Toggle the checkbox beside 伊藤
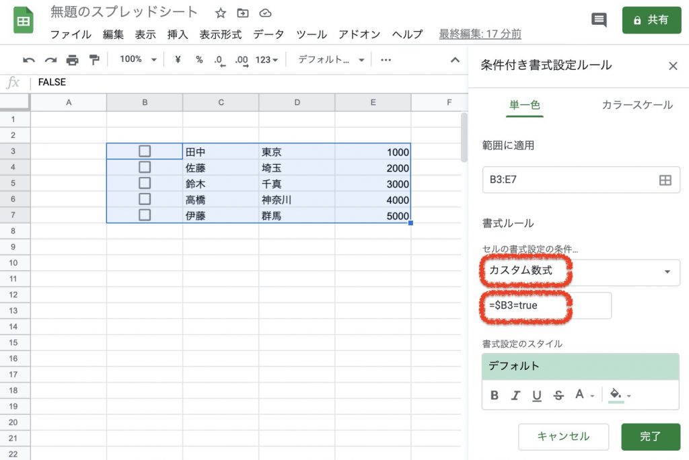This screenshot has height=460, width=689. point(144,215)
